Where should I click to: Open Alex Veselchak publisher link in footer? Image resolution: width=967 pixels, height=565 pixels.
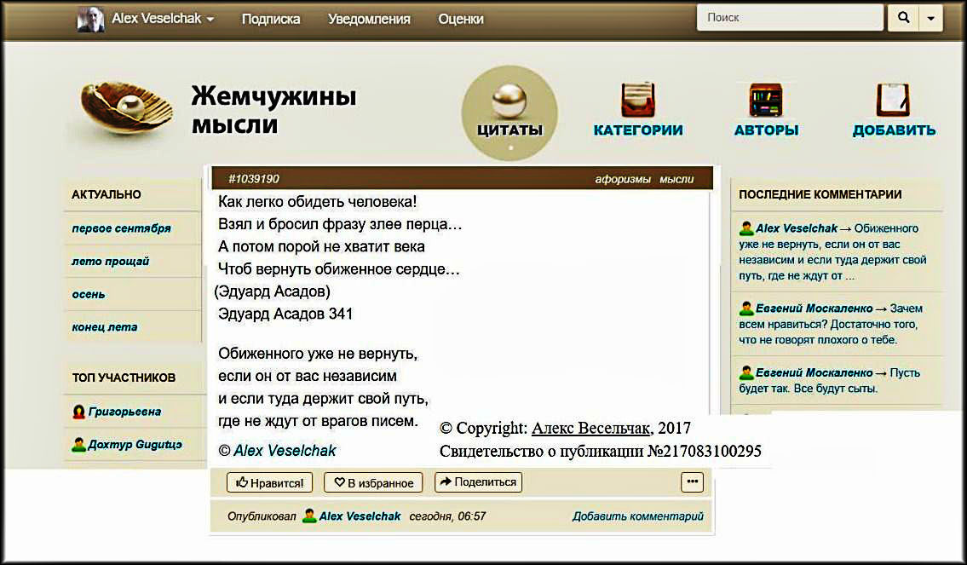click(360, 516)
